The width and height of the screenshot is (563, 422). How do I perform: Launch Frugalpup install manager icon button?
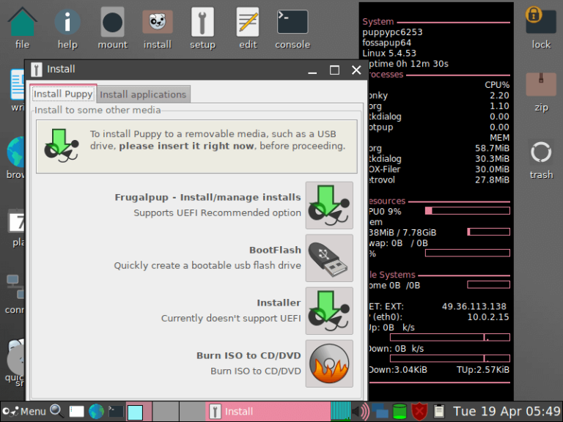coord(328,205)
